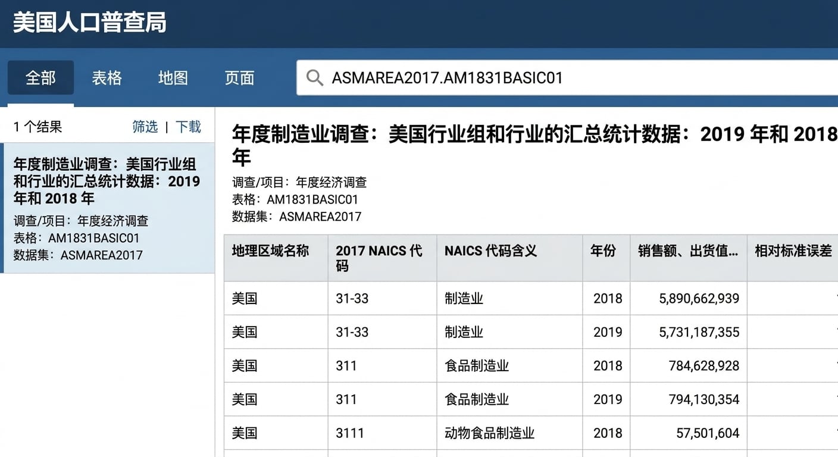Open the 地图 tab
This screenshot has width=838, height=457.
173,77
